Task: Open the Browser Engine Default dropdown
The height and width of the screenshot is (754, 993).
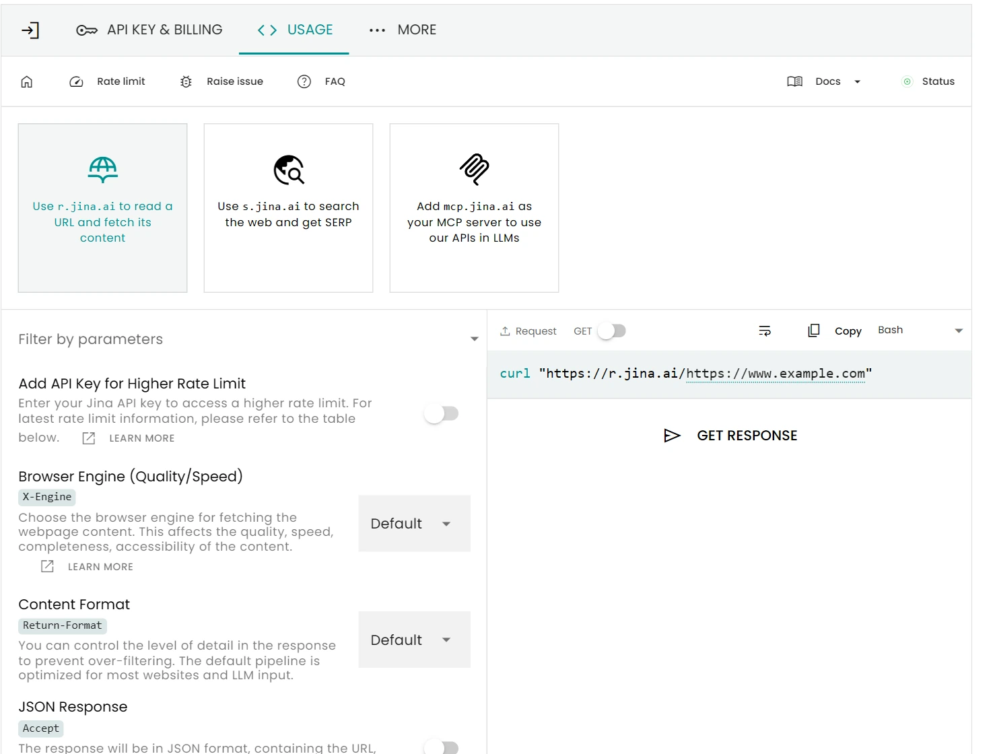Action: coord(415,524)
